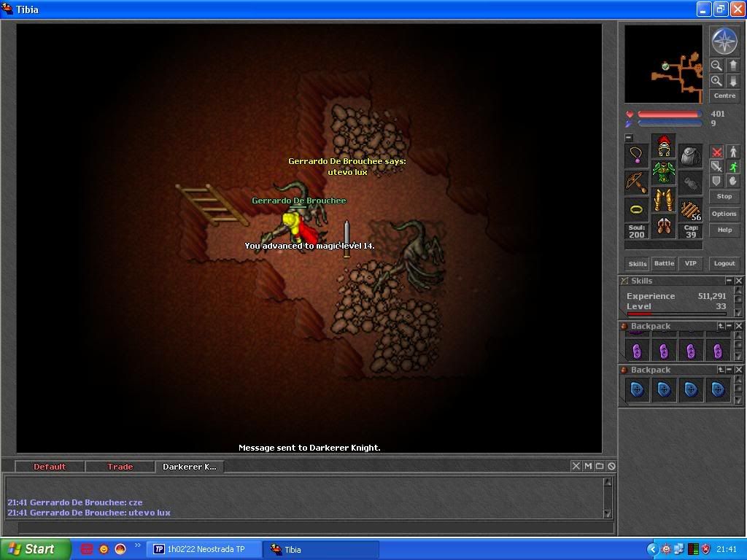The height and width of the screenshot is (560, 747).
Task: Select the red-plumed helmet slot
Action: (664, 146)
